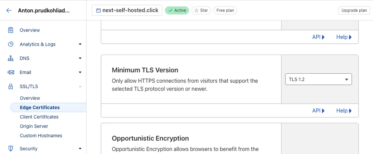Click the Upgrade plan button
The image size is (373, 154).
(354, 10)
